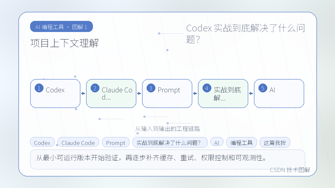Select the Codex step card

pyautogui.click(x=55, y=94)
